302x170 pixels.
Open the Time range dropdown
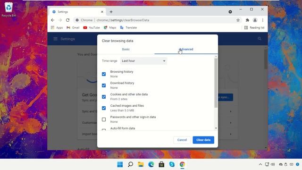tap(143, 61)
